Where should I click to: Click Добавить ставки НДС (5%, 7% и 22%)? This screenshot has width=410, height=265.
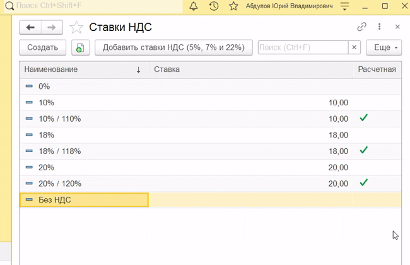coord(173,47)
